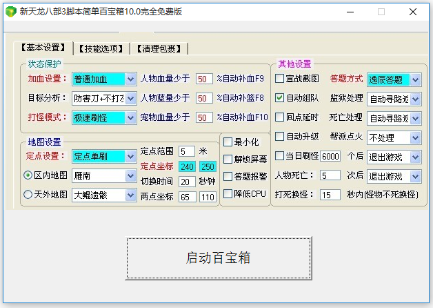
Task: Select the 基本设置 tab
Action: coord(43,48)
